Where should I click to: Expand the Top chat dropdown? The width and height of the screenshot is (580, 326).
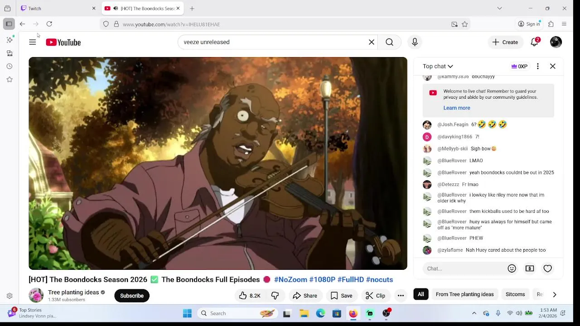pyautogui.click(x=438, y=66)
